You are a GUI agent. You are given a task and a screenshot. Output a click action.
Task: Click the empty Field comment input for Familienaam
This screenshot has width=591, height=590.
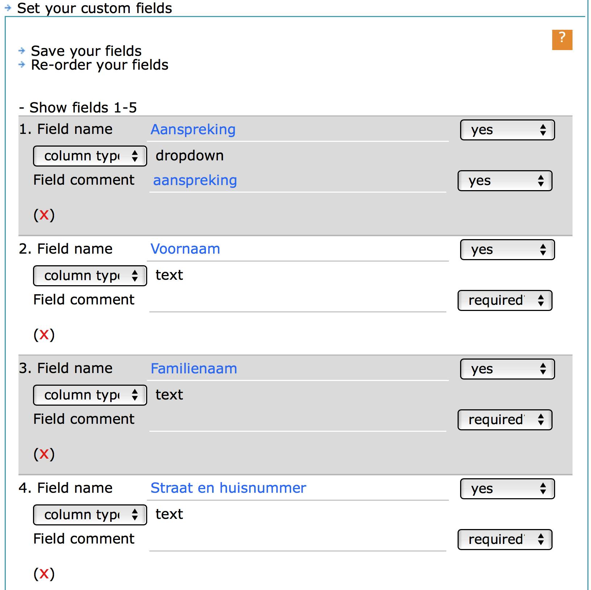(x=297, y=420)
